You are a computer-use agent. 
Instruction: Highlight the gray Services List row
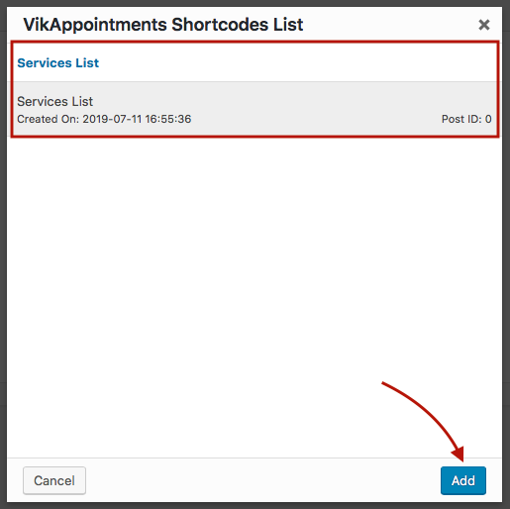[x=255, y=109]
